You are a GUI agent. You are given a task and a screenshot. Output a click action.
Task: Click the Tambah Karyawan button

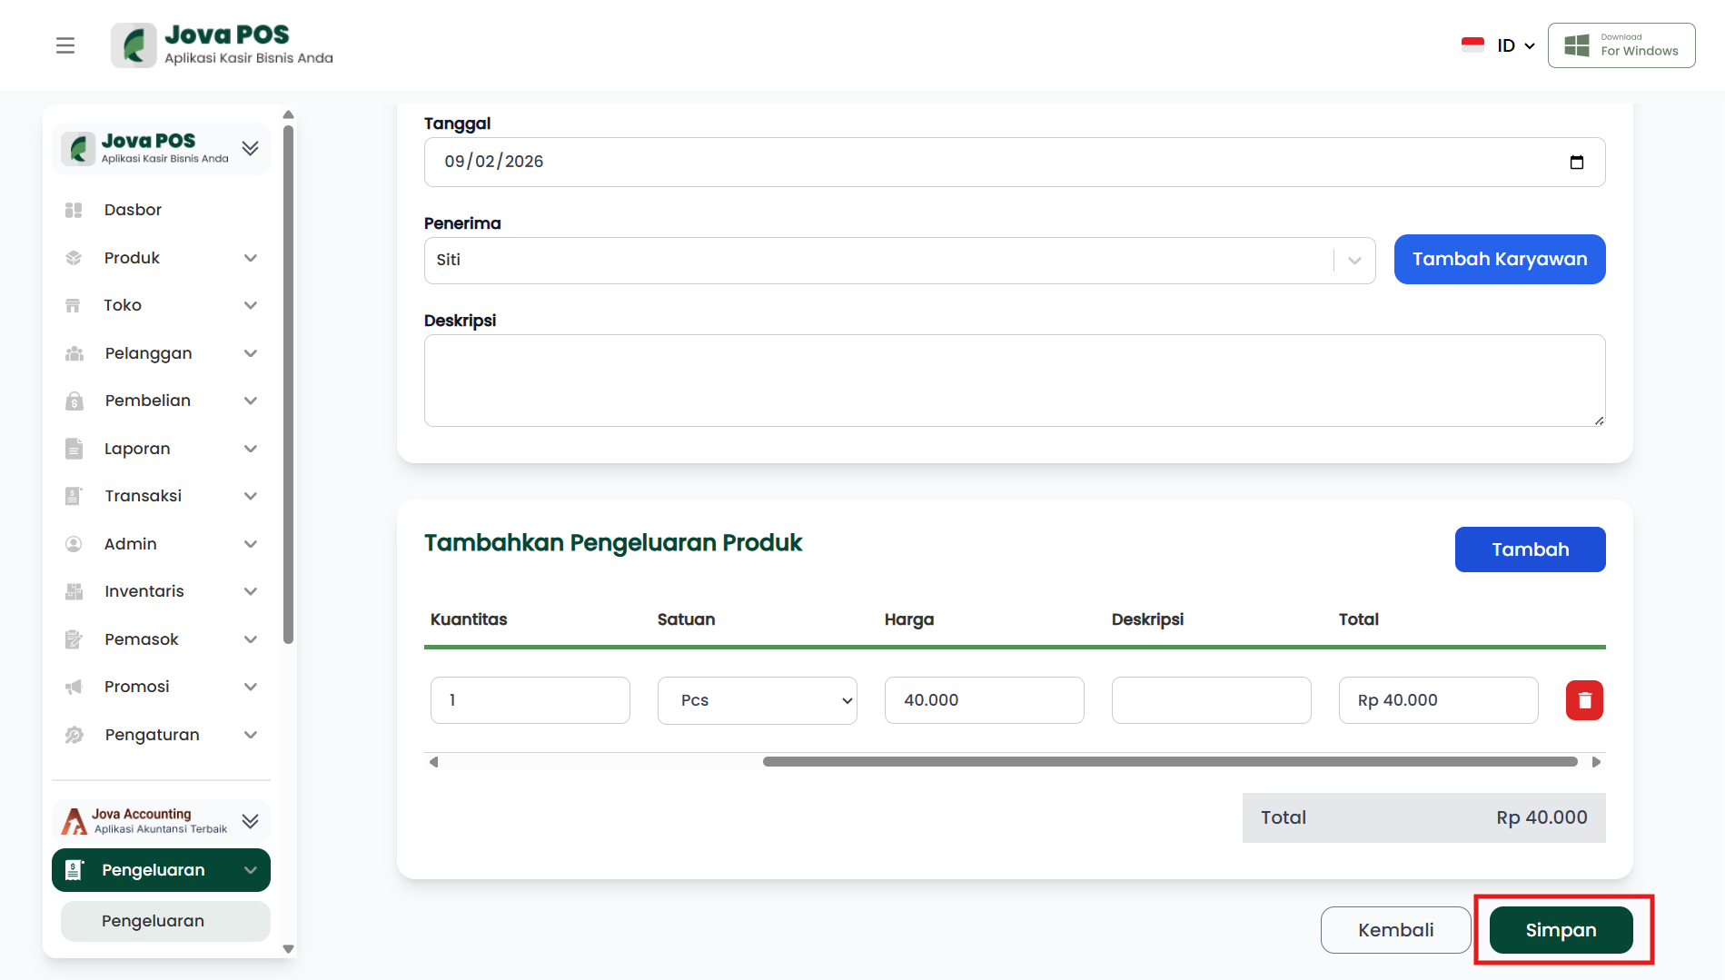[1499, 260]
